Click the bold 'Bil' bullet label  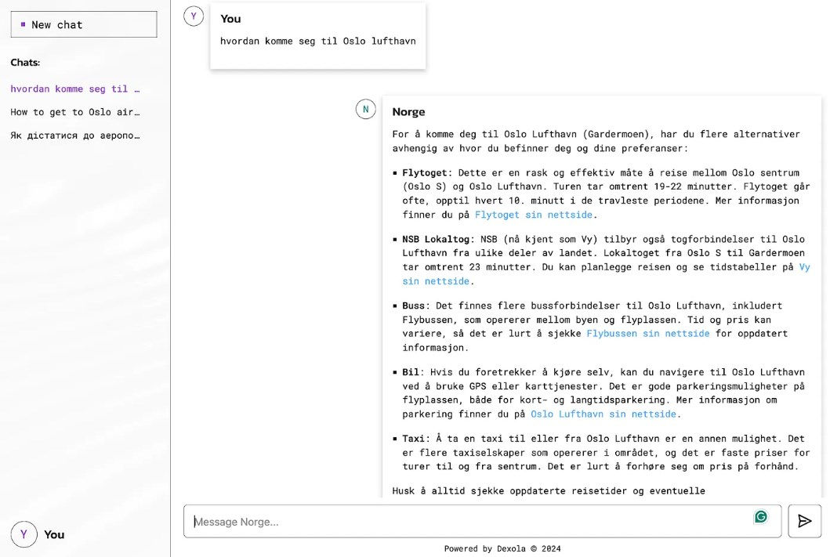410,372
